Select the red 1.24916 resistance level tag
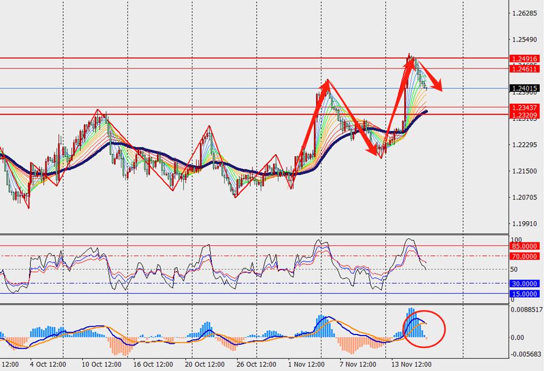The image size is (544, 371). tap(525, 59)
